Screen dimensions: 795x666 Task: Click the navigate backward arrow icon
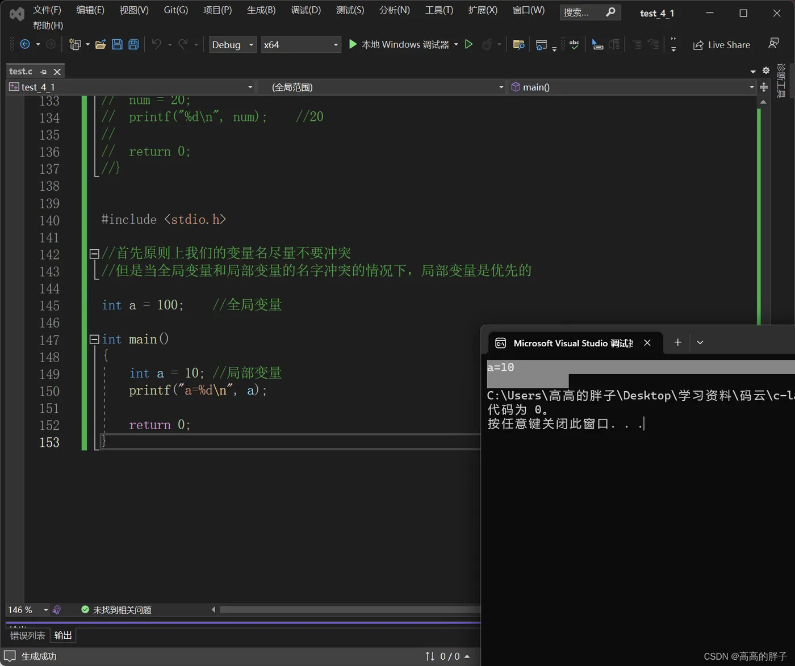(x=25, y=44)
